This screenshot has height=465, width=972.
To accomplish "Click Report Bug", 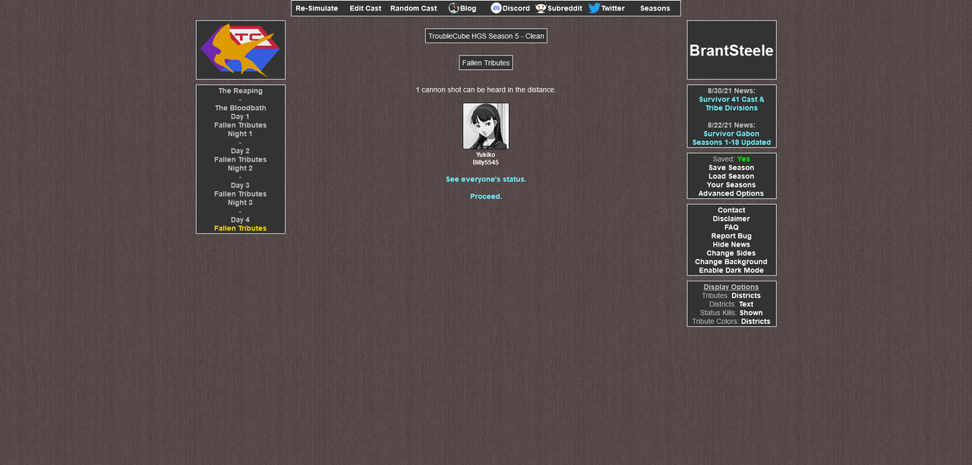I will 731,236.
